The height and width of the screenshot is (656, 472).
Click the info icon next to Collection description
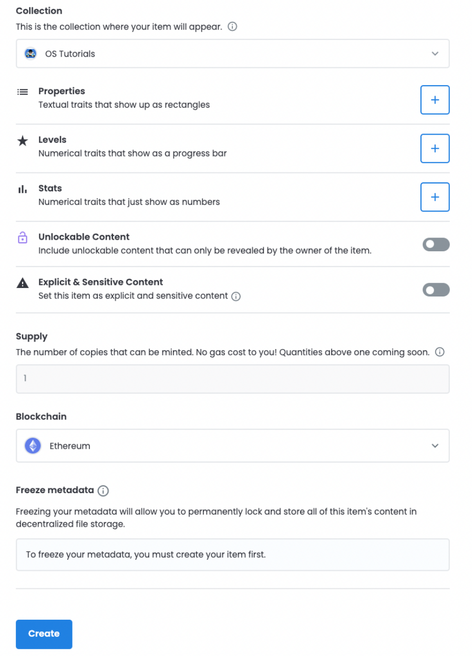[232, 26]
